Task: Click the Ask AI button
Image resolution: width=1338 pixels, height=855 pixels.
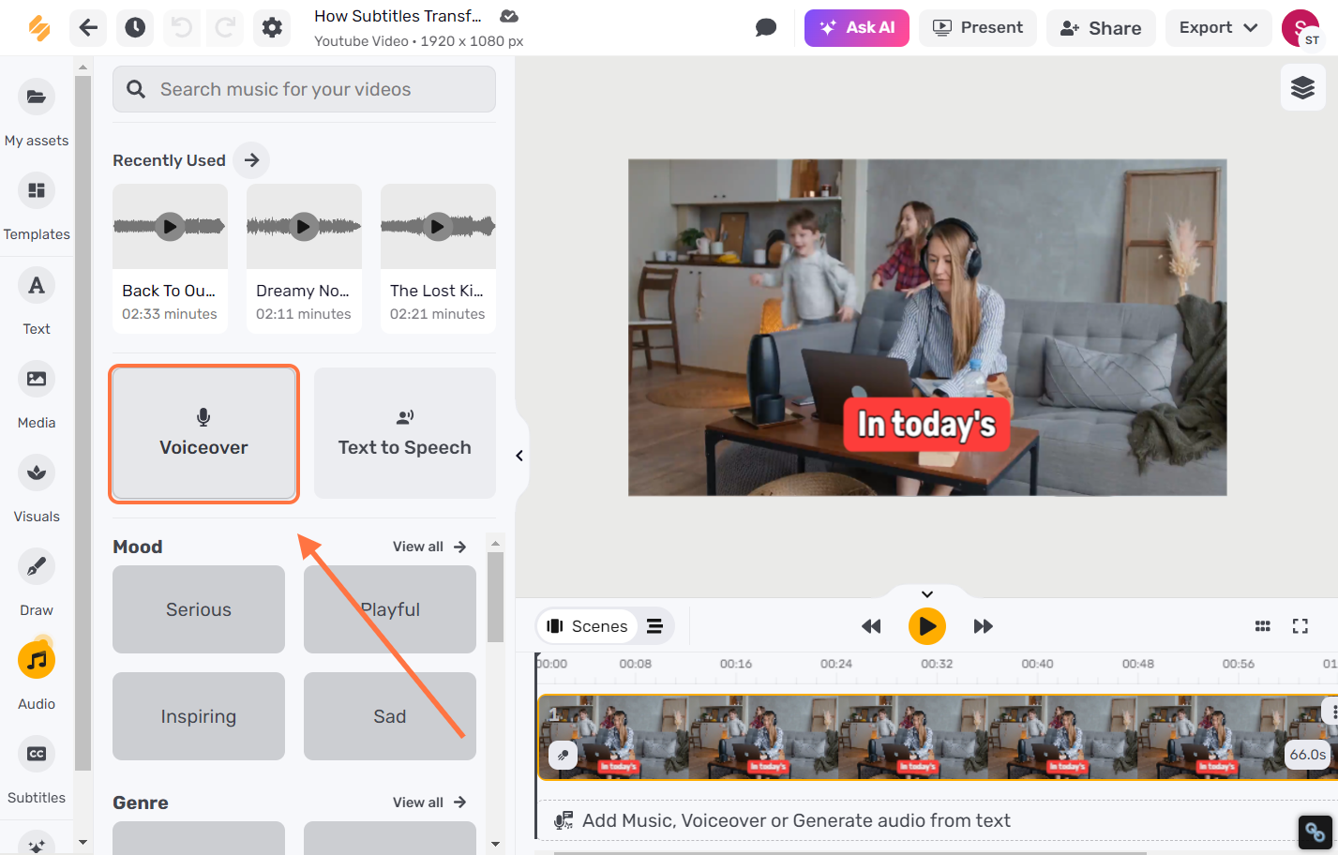Action: (x=857, y=27)
